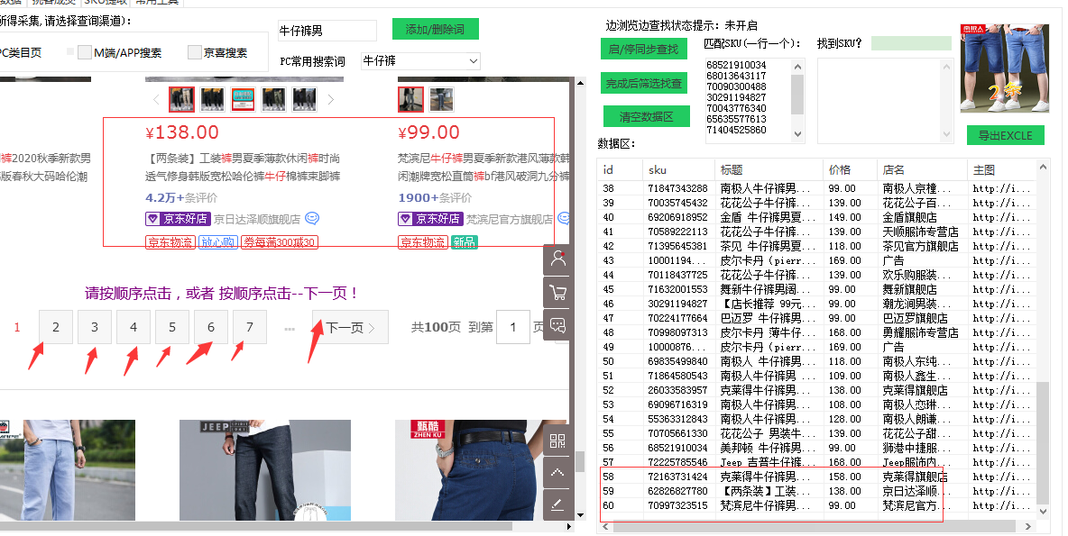Click the browser panel vertical scrollbar thumb
Screen dimensions: 1068x536
click(x=580, y=461)
